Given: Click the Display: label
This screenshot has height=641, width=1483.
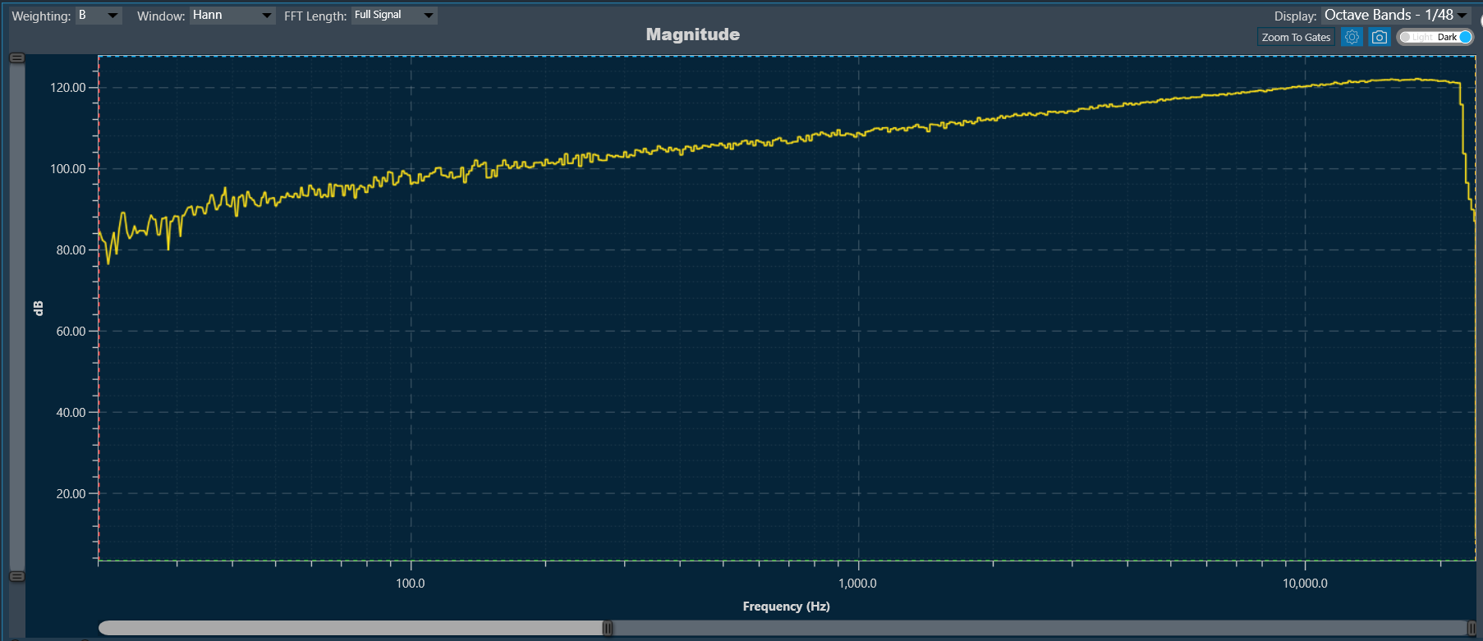Looking at the screenshot, I should pos(1295,16).
